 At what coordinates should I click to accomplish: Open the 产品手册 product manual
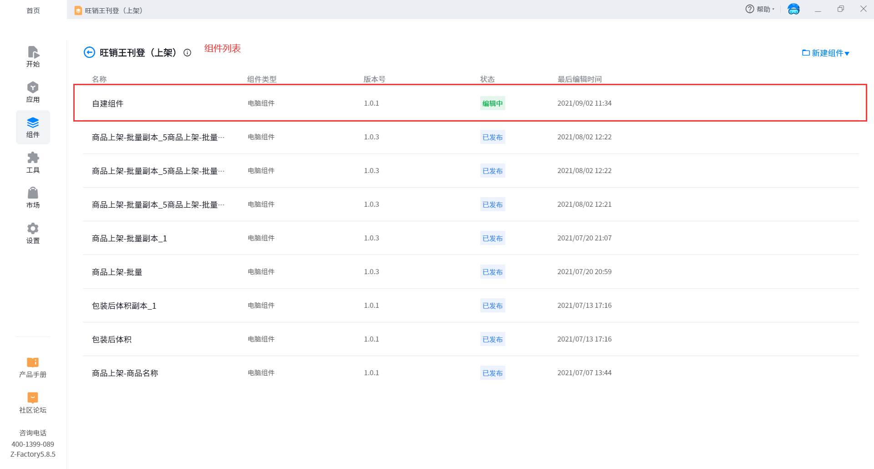point(33,367)
